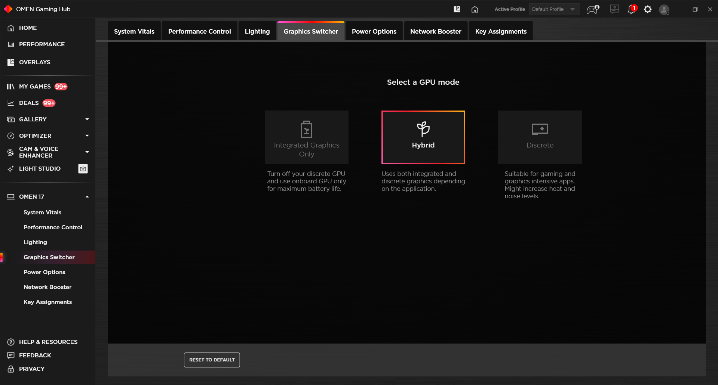Select Discrete GPU mode
The width and height of the screenshot is (718, 385).
(x=540, y=137)
